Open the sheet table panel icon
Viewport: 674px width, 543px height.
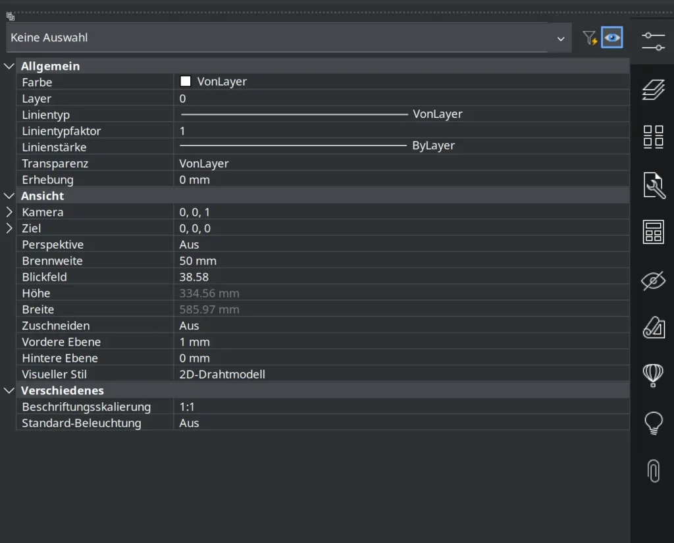pos(654,232)
